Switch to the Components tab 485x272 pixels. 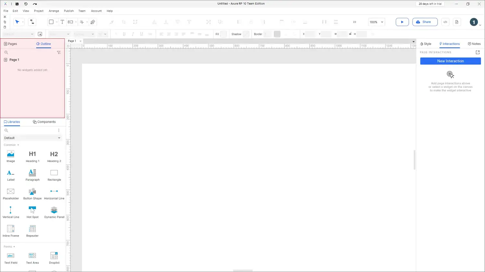point(44,122)
